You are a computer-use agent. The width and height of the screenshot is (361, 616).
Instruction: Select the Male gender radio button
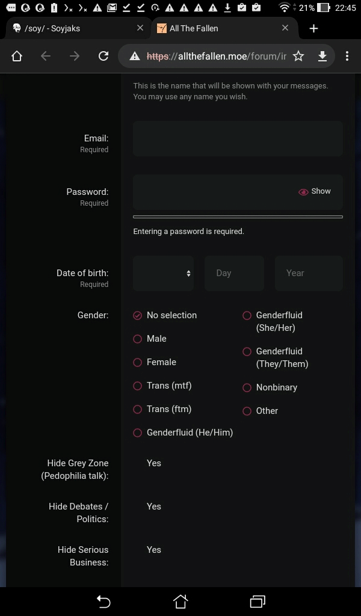click(138, 339)
